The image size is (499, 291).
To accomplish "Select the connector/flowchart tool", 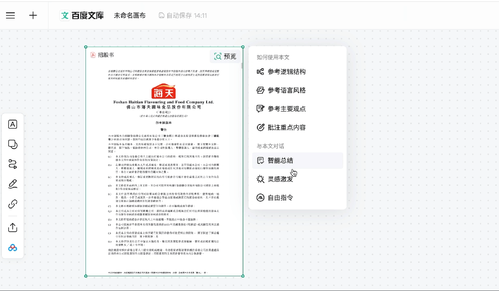I will 12,165.
